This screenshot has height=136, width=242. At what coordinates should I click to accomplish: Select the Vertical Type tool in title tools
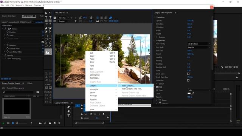tap(50, 17)
